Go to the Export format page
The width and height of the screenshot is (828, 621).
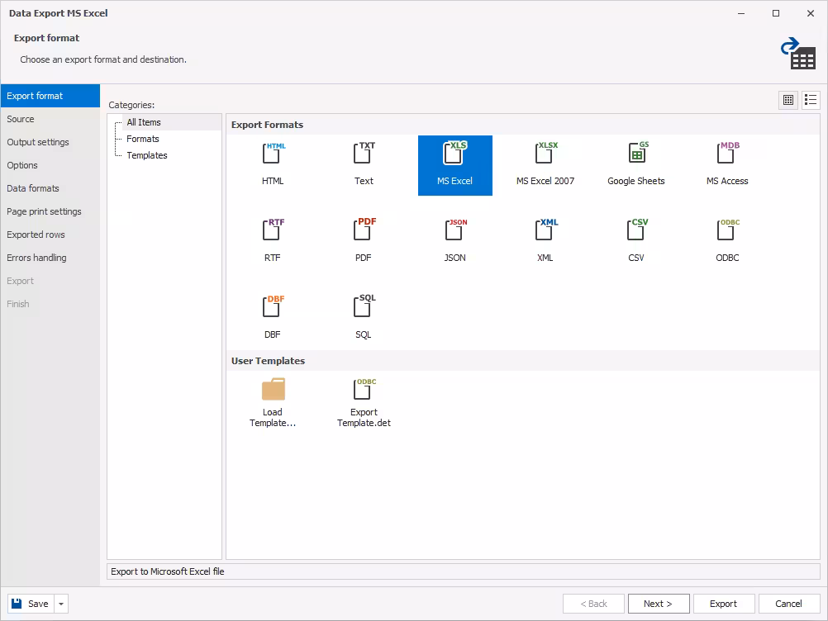coord(50,96)
